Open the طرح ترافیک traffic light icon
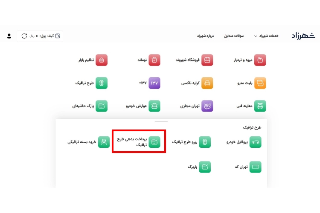Screen dimensions: 320x213 102,83
